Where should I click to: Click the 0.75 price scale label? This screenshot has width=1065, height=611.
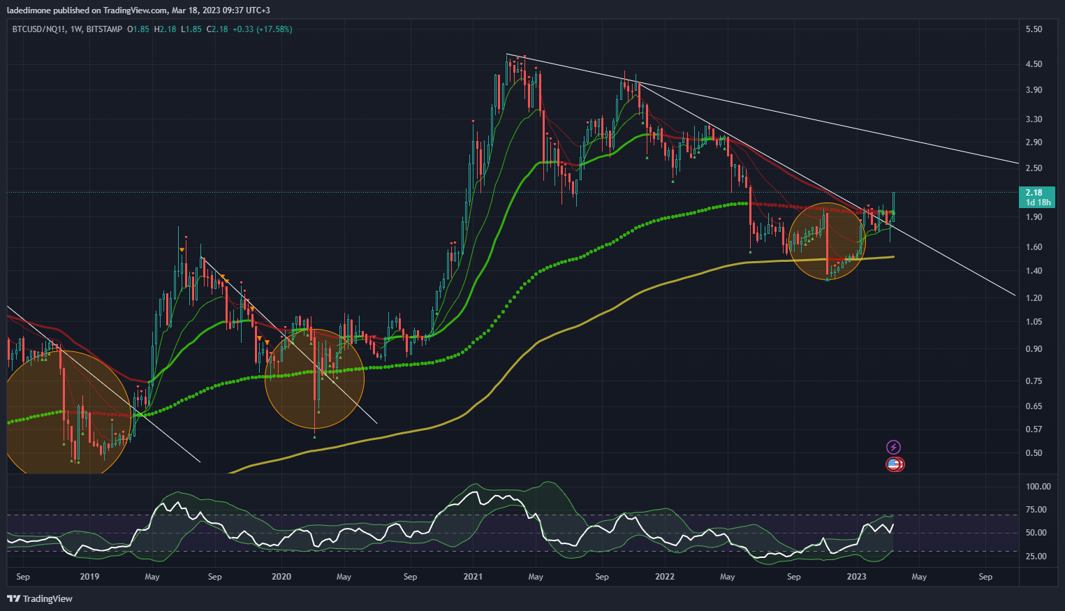(x=1034, y=381)
